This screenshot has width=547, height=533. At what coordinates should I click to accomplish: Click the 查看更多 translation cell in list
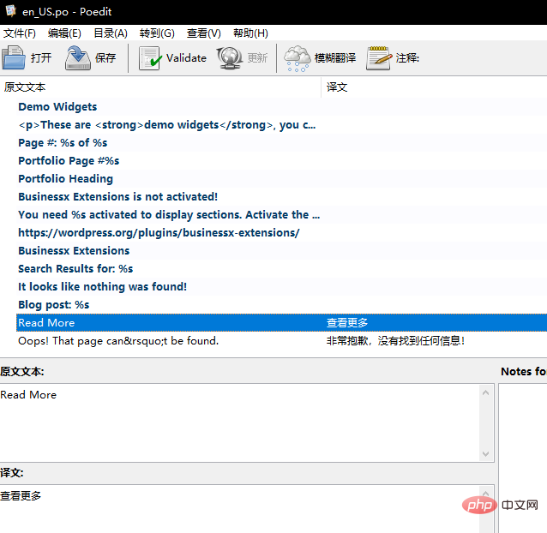[347, 323]
